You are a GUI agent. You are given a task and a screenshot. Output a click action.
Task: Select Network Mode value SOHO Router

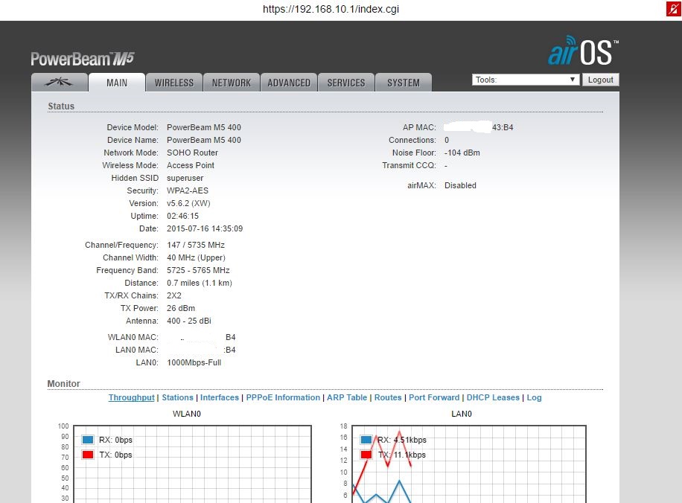pos(192,153)
